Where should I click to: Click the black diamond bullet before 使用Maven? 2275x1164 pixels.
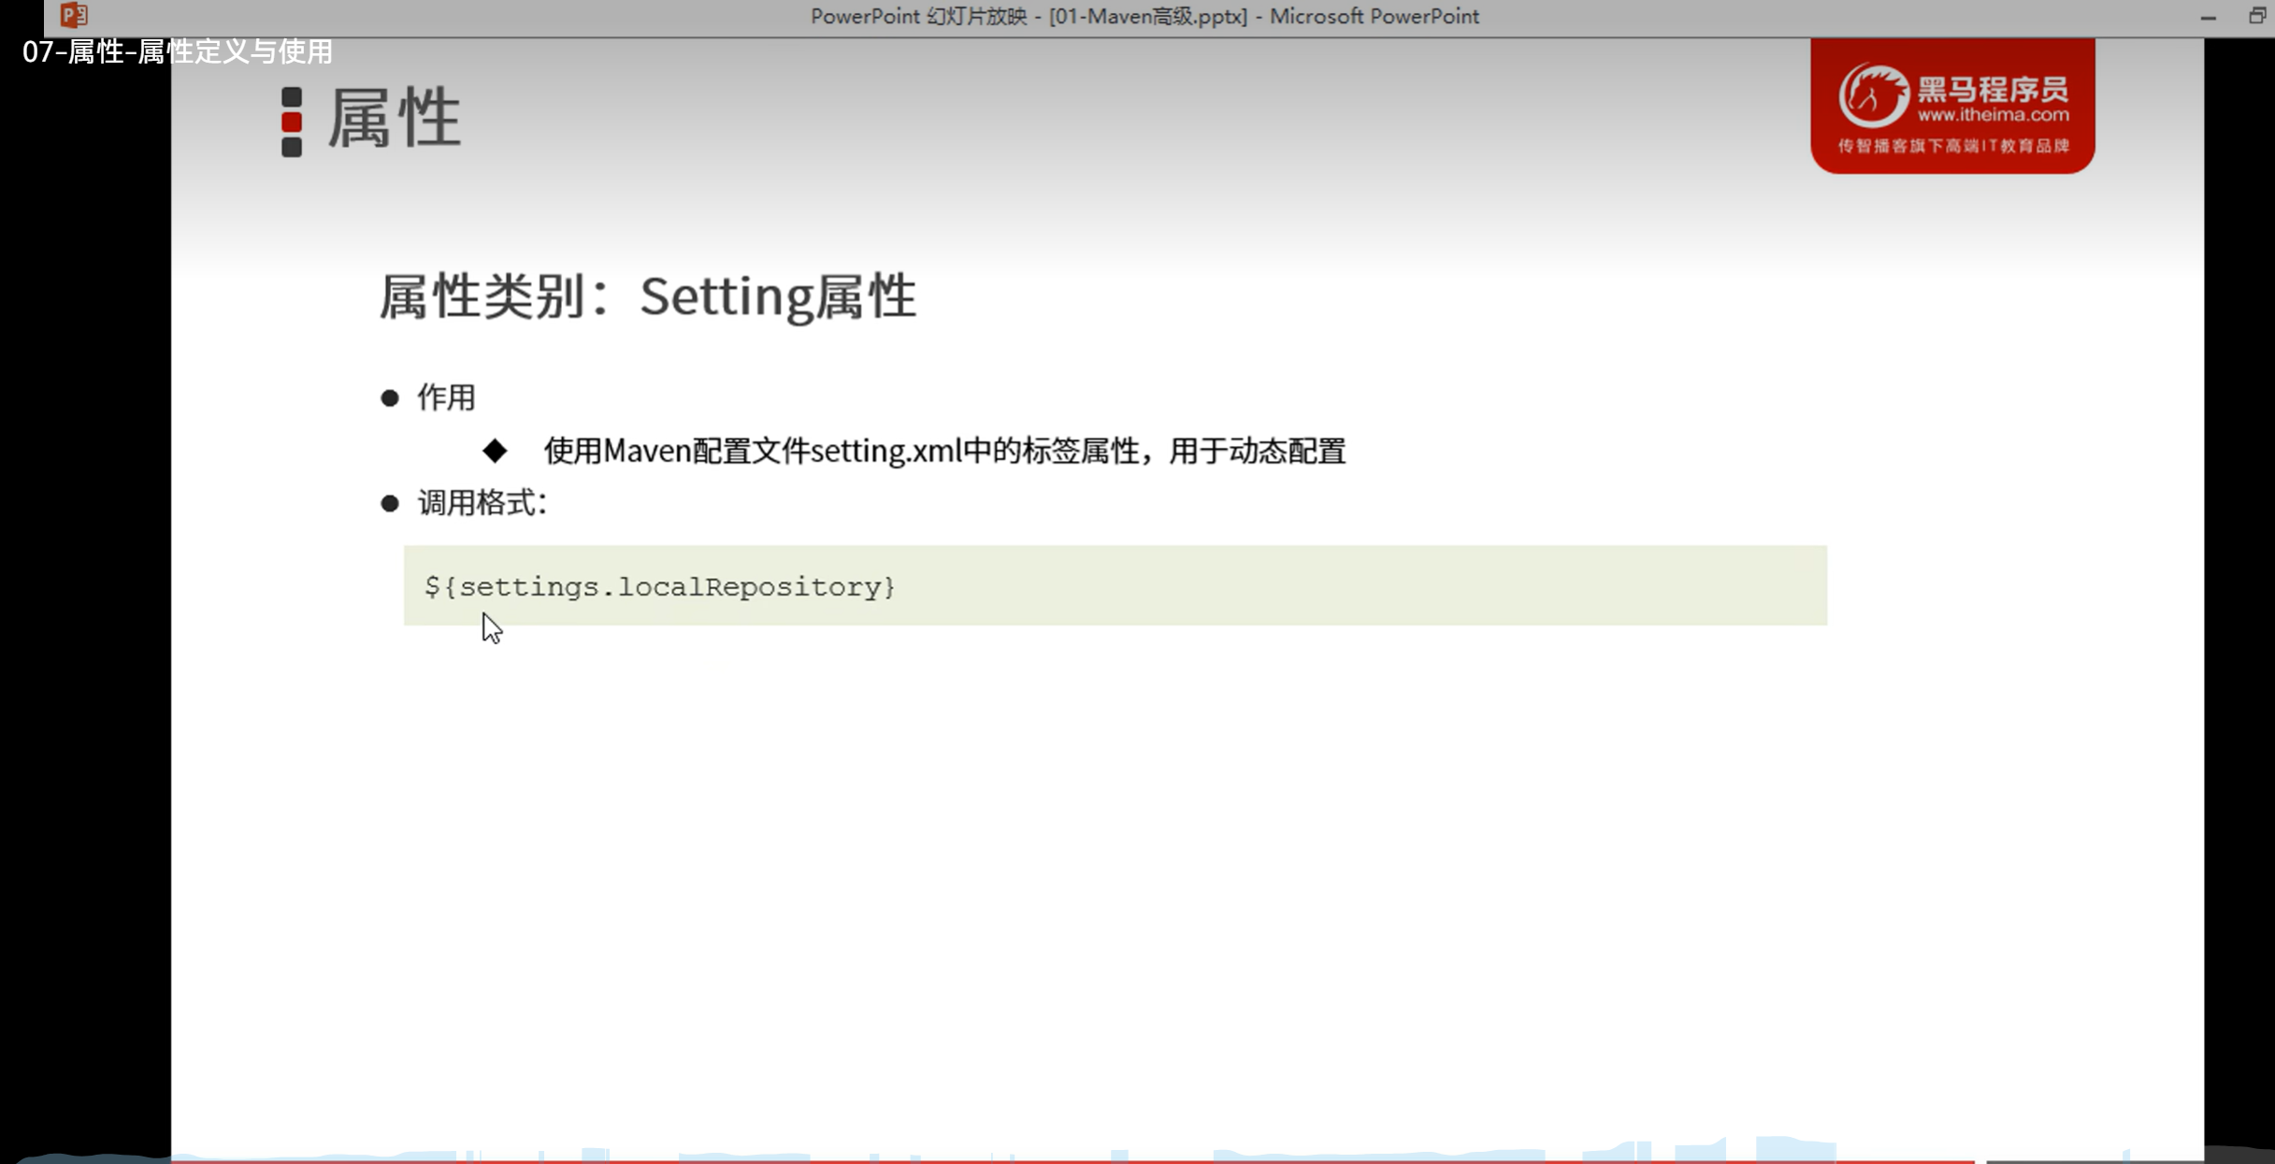pyautogui.click(x=495, y=451)
